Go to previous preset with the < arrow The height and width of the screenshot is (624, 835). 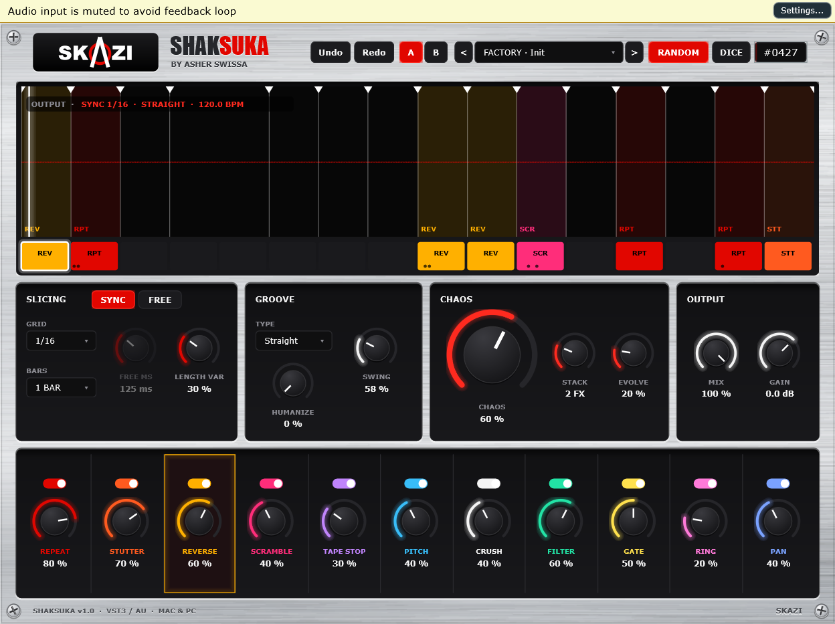coord(464,52)
